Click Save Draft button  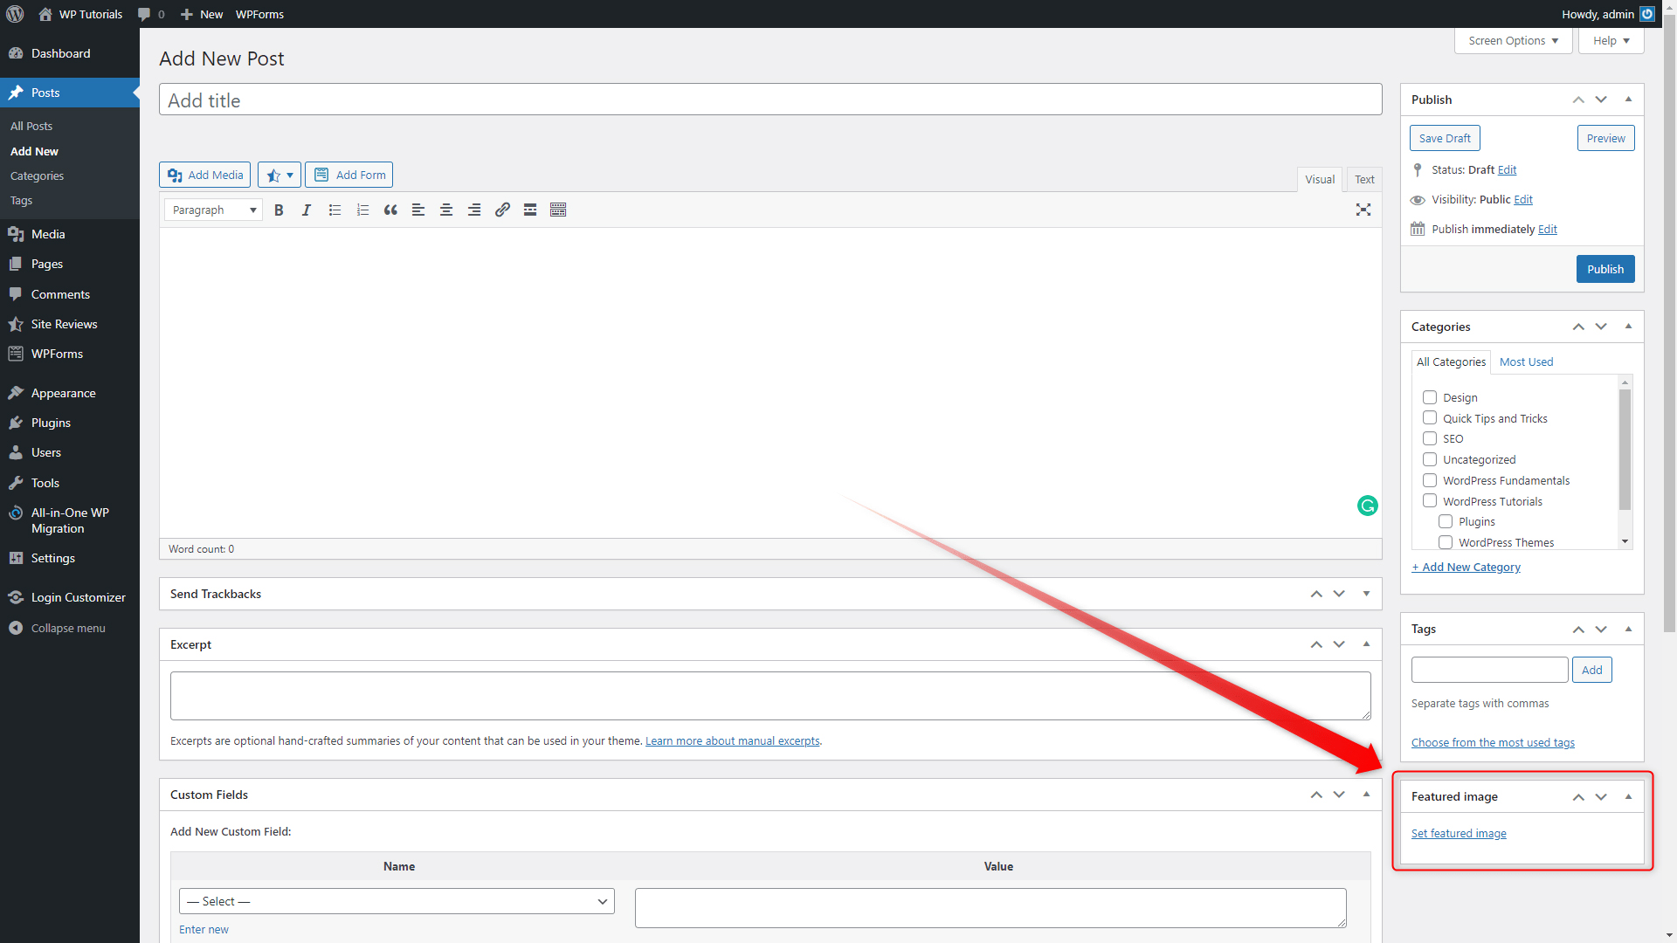pyautogui.click(x=1445, y=137)
